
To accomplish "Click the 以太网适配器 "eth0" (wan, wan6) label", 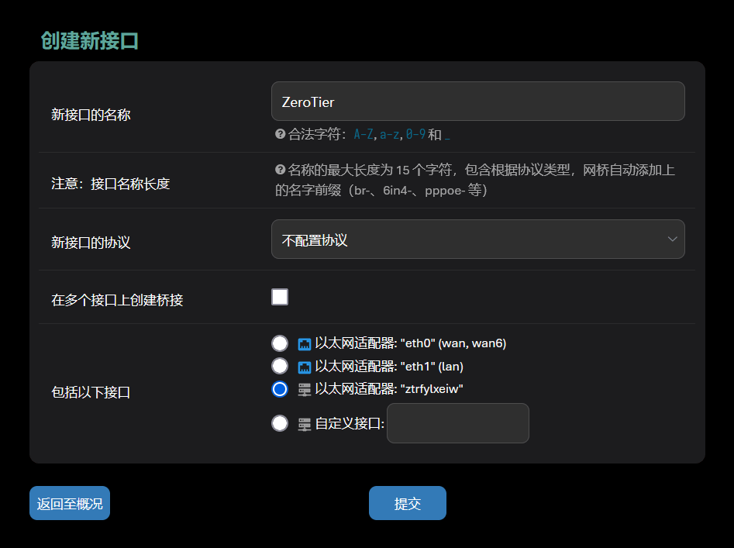I will (410, 343).
